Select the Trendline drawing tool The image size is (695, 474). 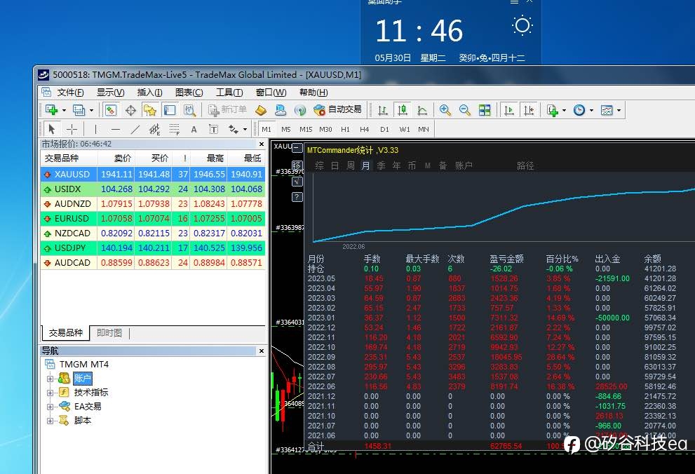click(x=135, y=129)
